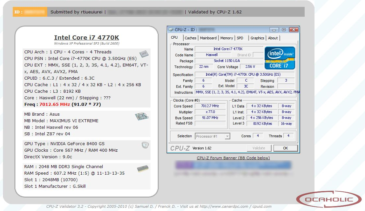
Task: Click the motherboard icon next to MB Brand
Action: point(142,116)
